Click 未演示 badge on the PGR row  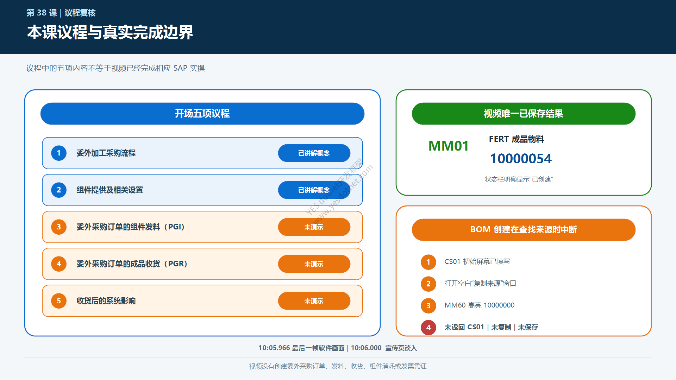pos(314,264)
